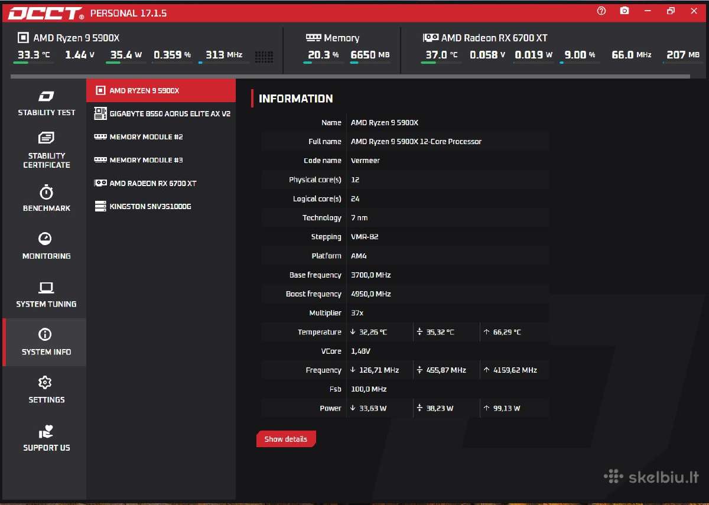709x505 pixels.
Task: Click the CPU voltage 1.44 V reading
Action: point(80,54)
